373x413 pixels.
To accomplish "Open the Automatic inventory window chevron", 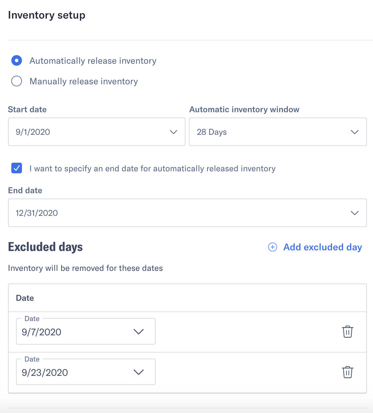I will click(x=354, y=132).
